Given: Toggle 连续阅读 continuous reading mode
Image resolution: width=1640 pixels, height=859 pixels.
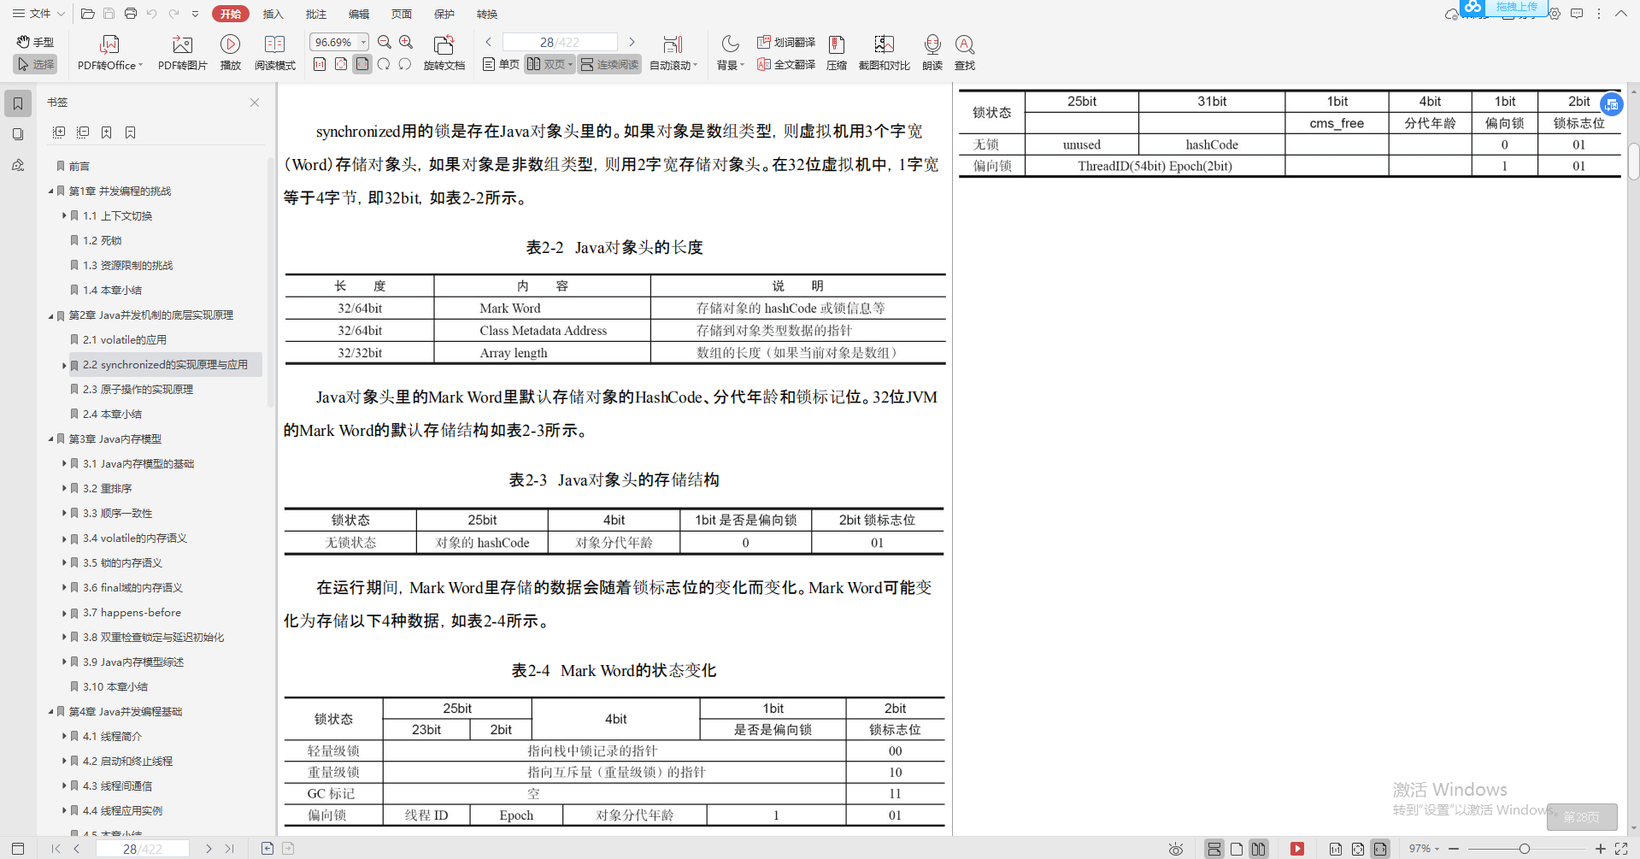Looking at the screenshot, I should pyautogui.click(x=608, y=63).
